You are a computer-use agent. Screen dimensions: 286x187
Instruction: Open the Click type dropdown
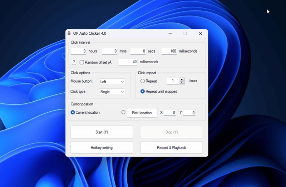[x=112, y=92]
